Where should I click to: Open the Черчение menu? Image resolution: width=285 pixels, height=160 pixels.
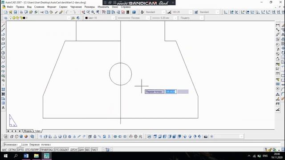[76, 7]
